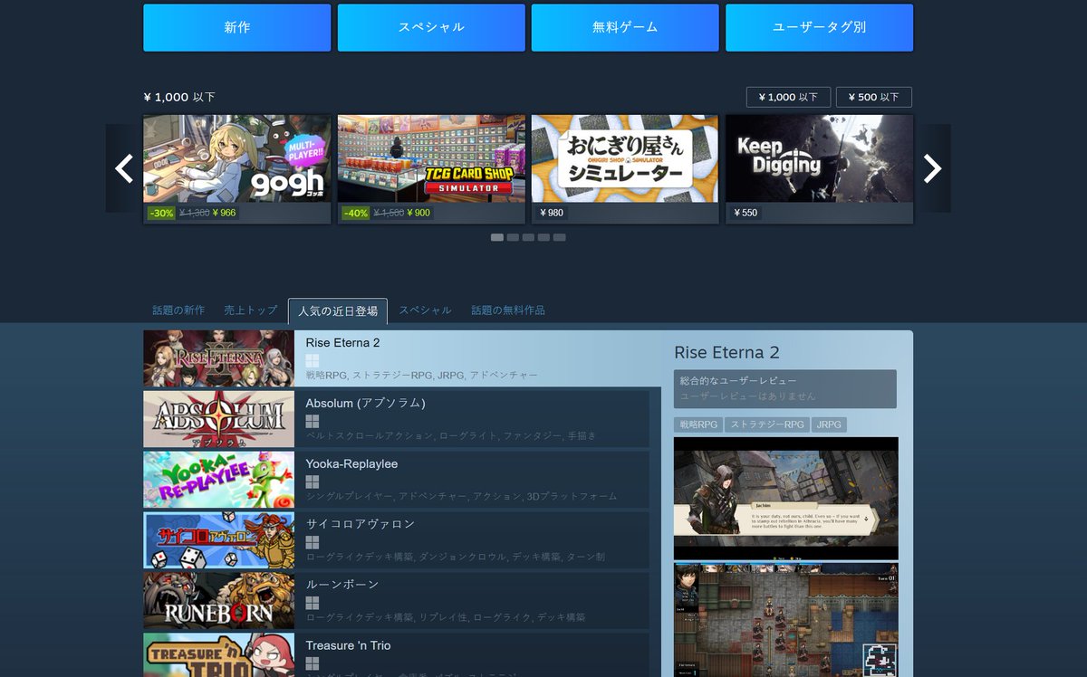Click the Absolum (アブソラム) title
Viewport: 1087px width, 677px height.
point(365,403)
